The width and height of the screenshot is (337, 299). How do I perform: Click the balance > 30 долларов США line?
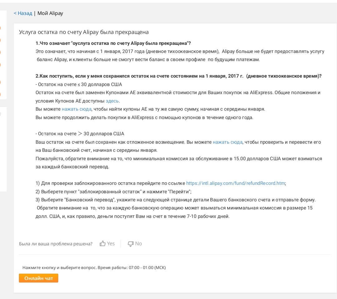[x=80, y=134]
